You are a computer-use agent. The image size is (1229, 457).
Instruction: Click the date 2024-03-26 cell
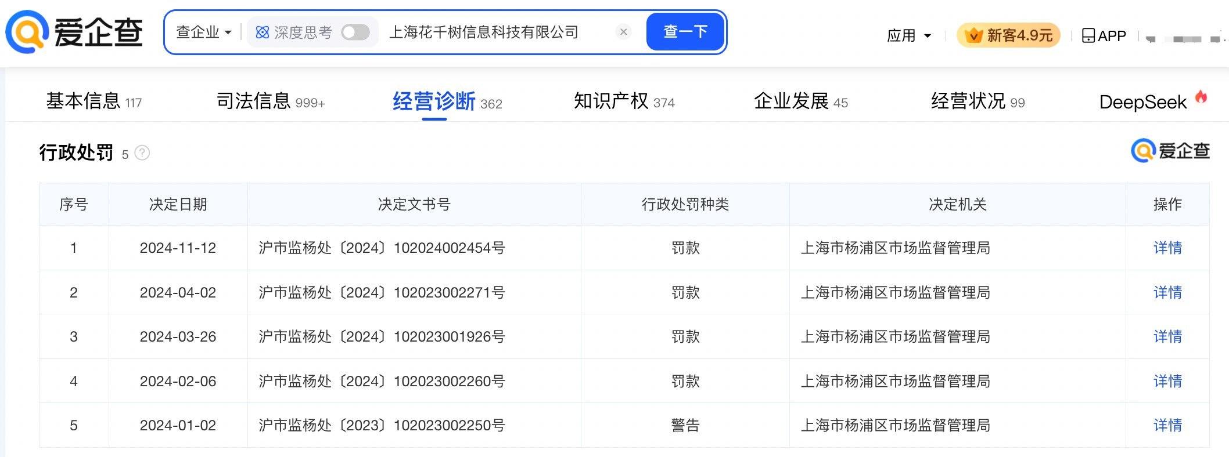tap(178, 336)
